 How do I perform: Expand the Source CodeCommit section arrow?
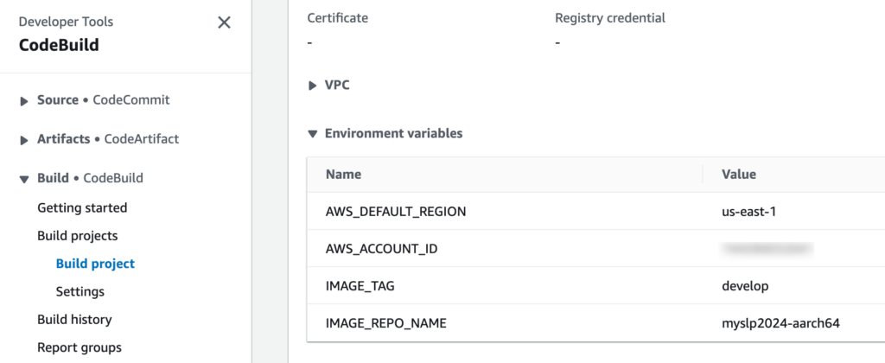point(24,100)
